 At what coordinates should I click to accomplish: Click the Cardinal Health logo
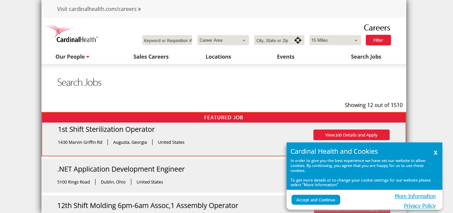[72, 34]
